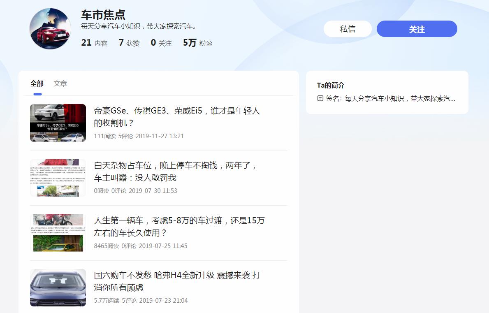489x313 pixels.
Task: Click the 车市焦点 profile avatar
Action: coord(50,29)
